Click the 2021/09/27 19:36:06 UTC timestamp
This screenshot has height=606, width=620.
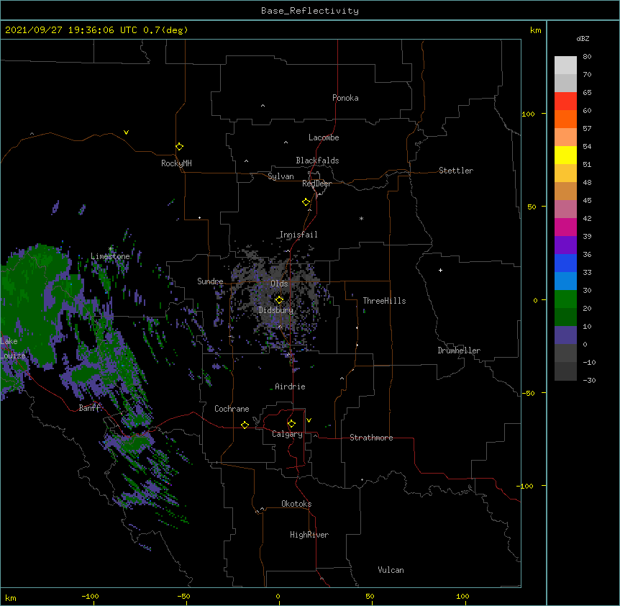pos(71,30)
